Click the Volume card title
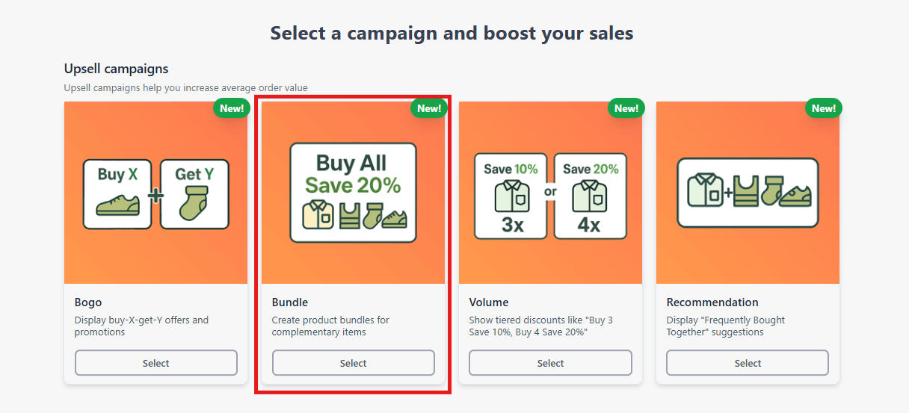Viewport: 909px width, 413px height. tap(489, 302)
